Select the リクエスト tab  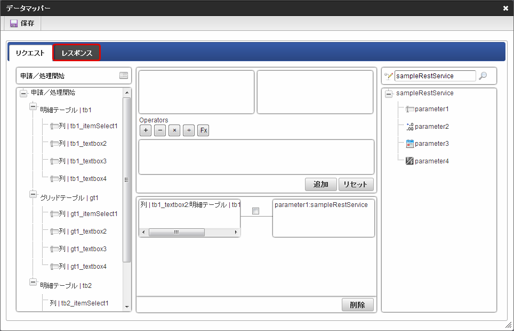tap(30, 53)
